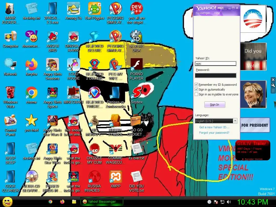276x207 pixels.
Task: Click the volume speaker tray icon
Action: click(229, 202)
